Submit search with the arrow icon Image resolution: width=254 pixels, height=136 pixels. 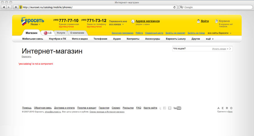coord(230,49)
